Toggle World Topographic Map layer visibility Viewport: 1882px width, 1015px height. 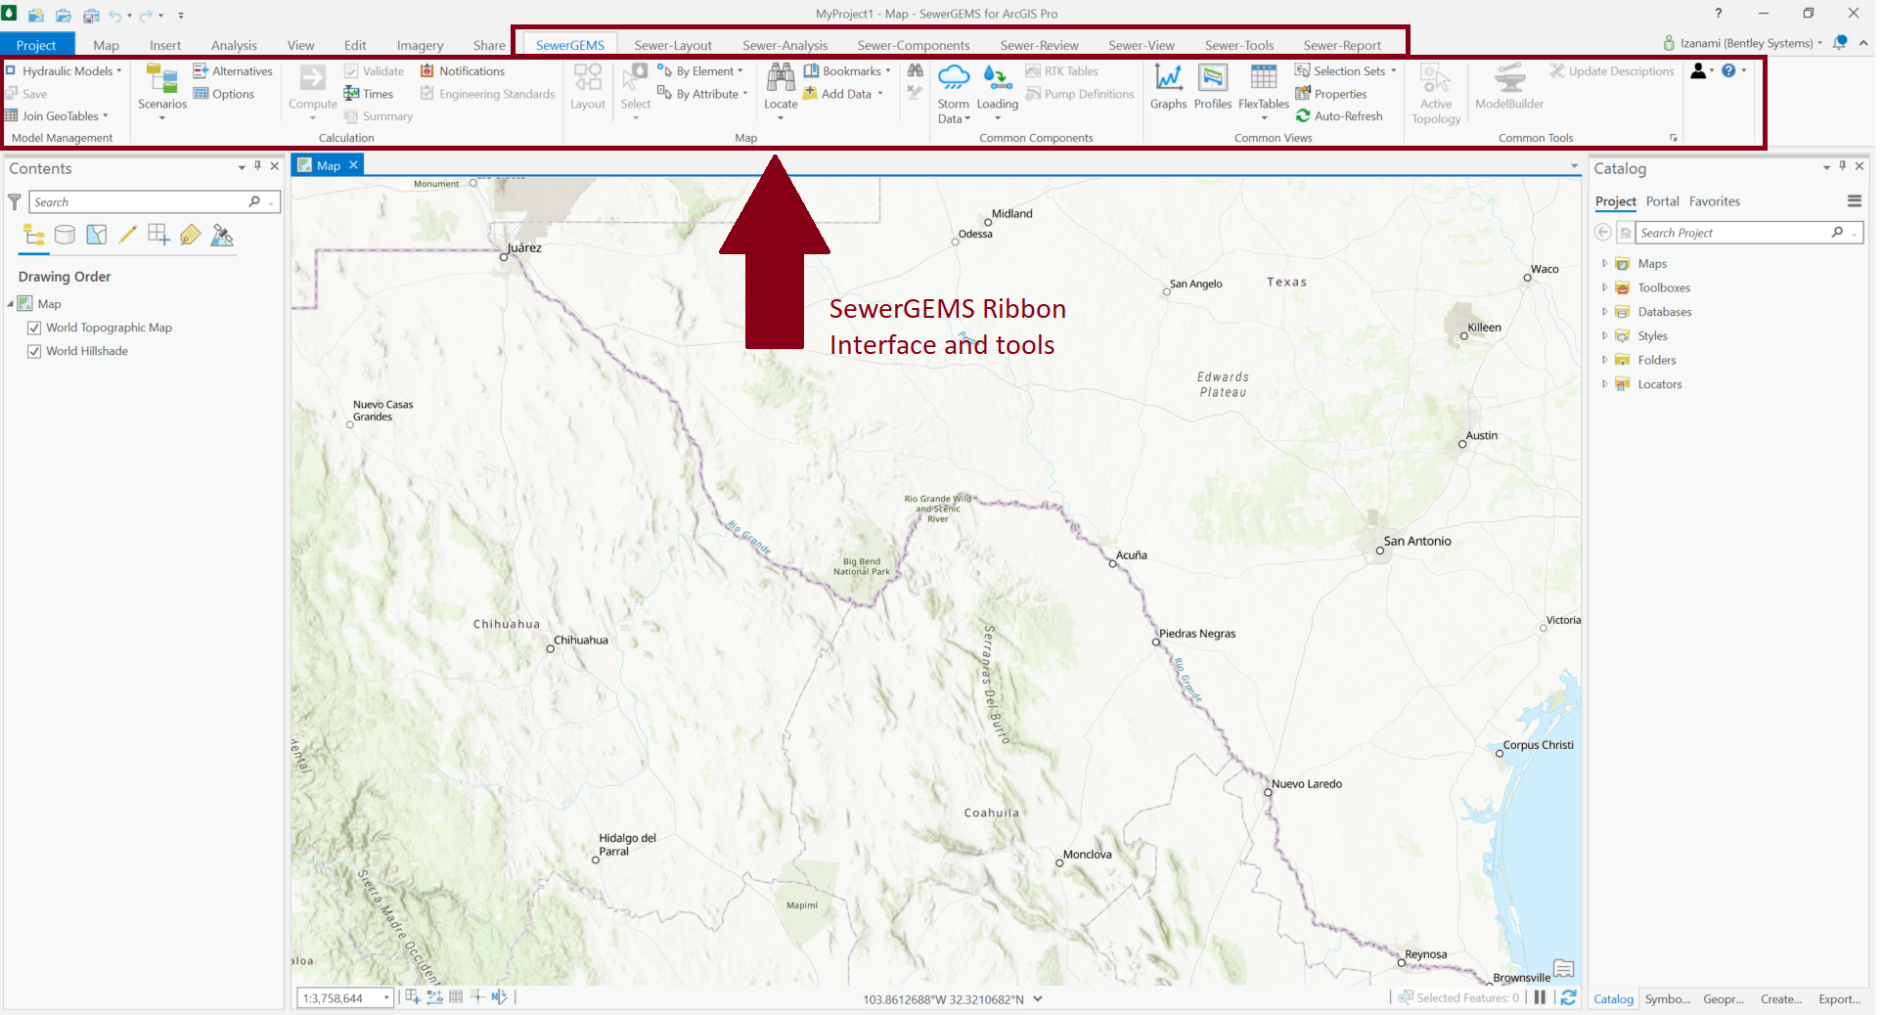34,328
